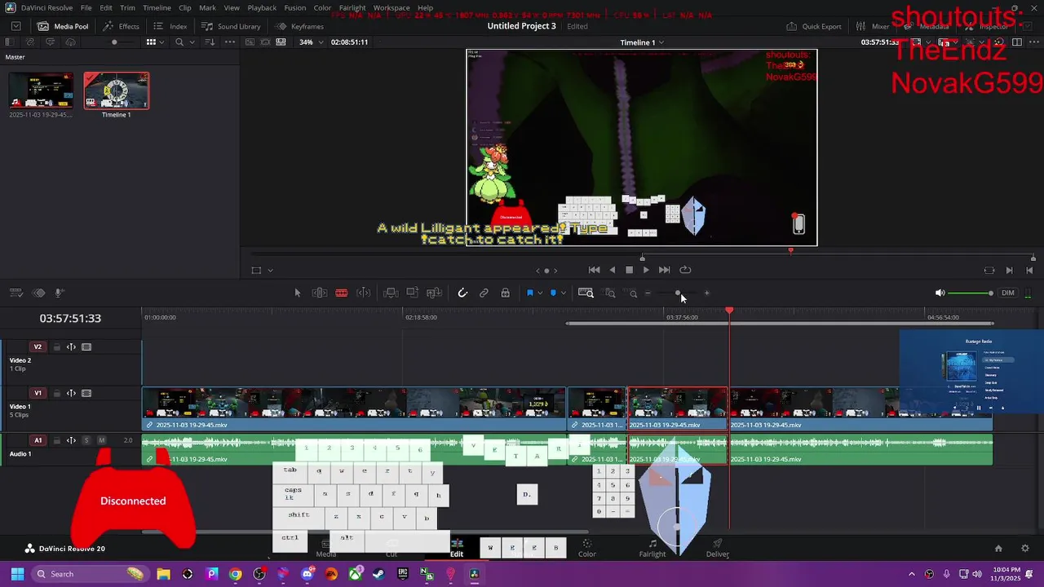The image size is (1044, 587).
Task: Toggle timeline snapping magnet
Action: coord(462,293)
